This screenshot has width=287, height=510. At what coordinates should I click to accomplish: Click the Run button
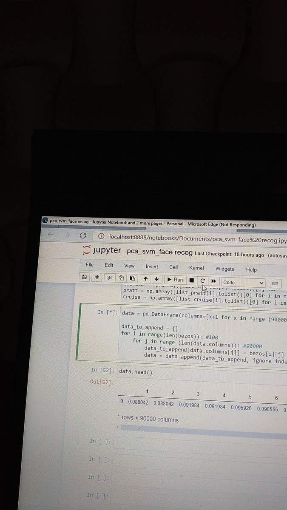click(x=174, y=280)
